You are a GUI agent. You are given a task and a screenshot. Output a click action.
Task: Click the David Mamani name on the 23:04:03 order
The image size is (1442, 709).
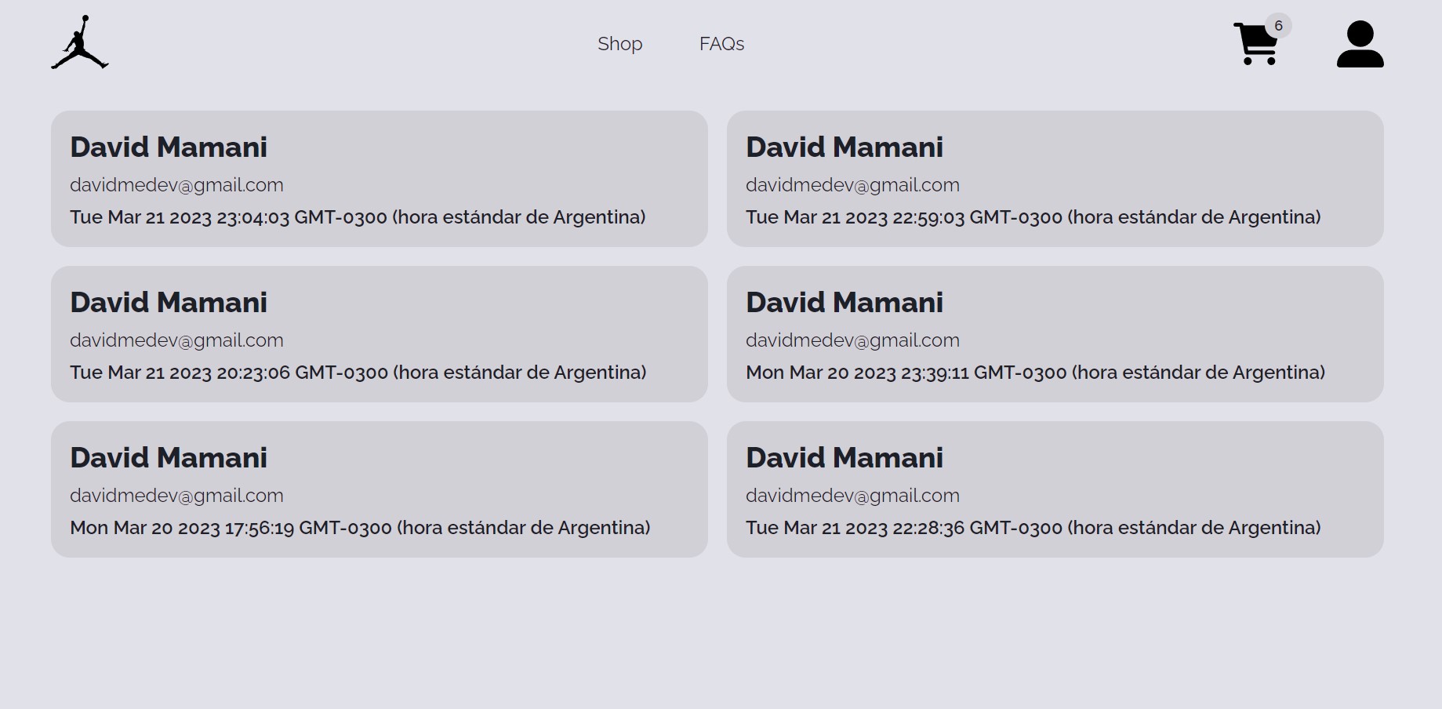coord(169,147)
